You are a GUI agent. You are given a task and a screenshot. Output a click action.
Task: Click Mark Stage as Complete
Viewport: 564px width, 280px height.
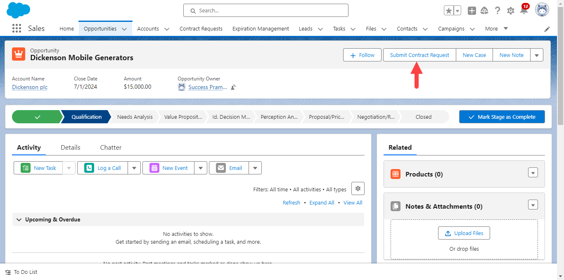[x=502, y=117]
